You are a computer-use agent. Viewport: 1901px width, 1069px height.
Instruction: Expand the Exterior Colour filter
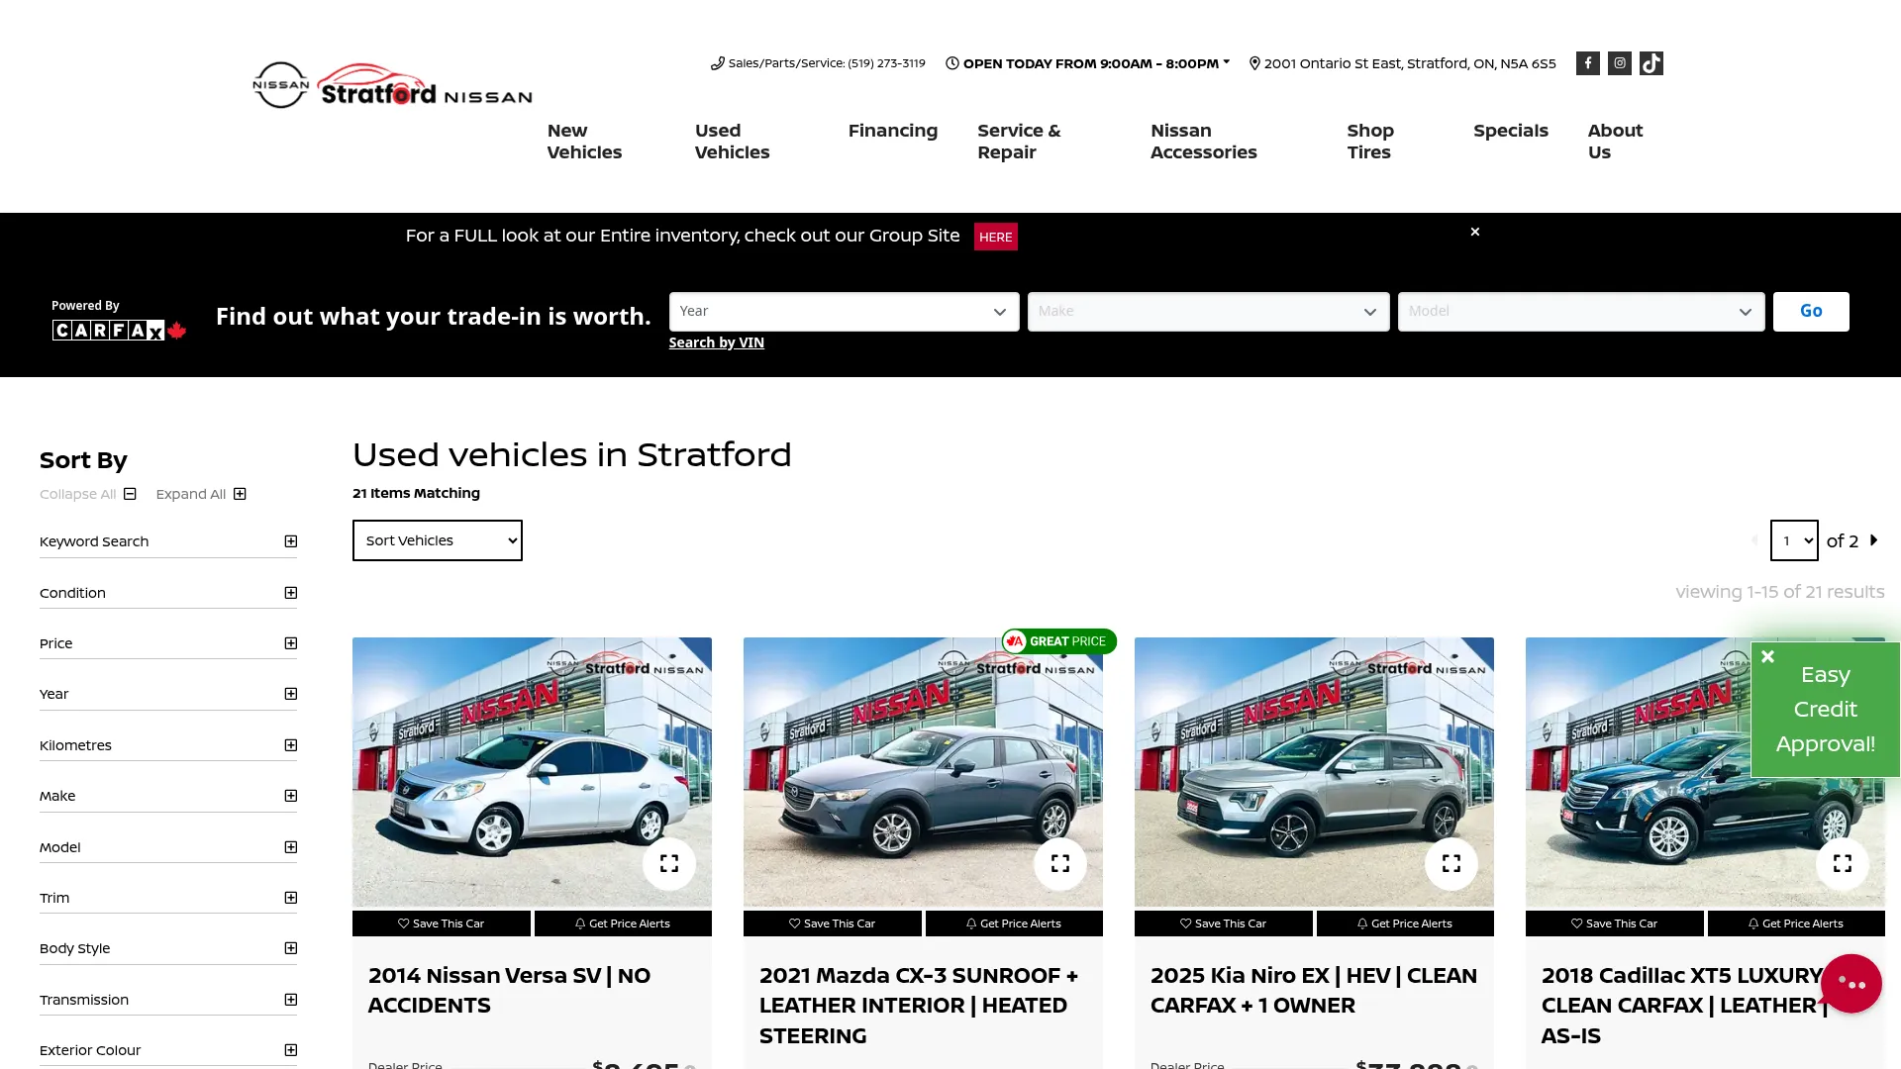[x=168, y=1050]
